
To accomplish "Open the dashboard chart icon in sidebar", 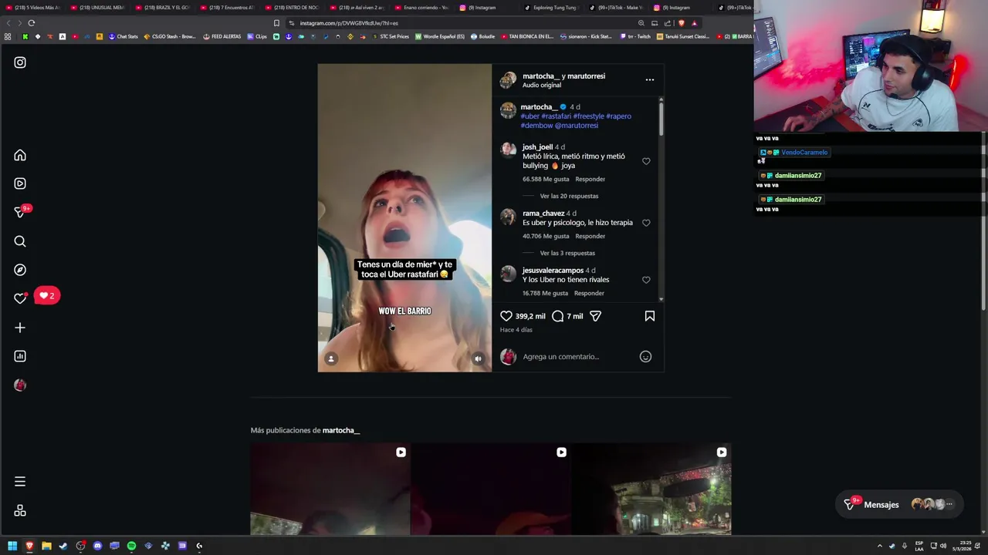I will [x=20, y=356].
